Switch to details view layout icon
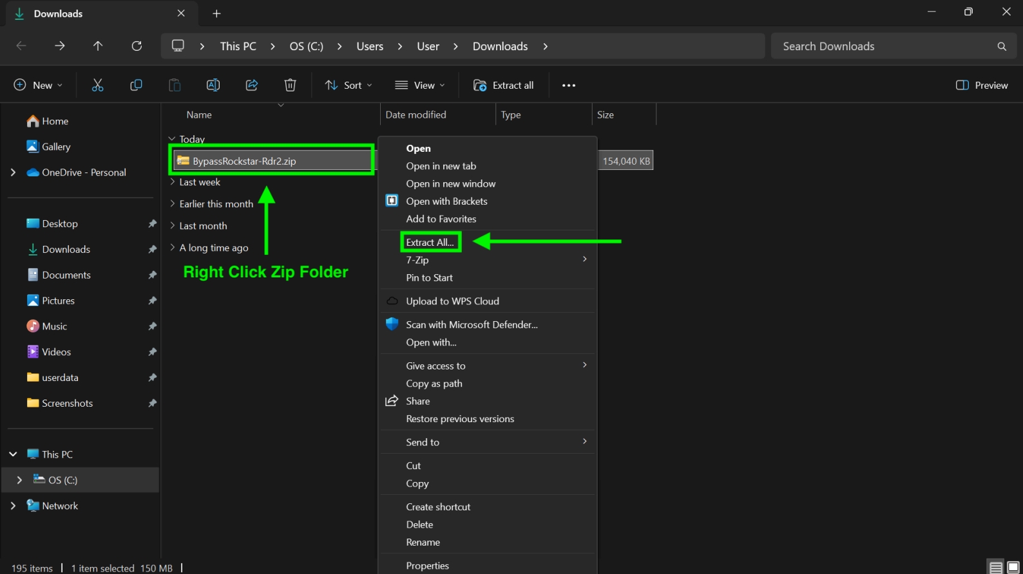Image resolution: width=1023 pixels, height=574 pixels. tap(996, 567)
